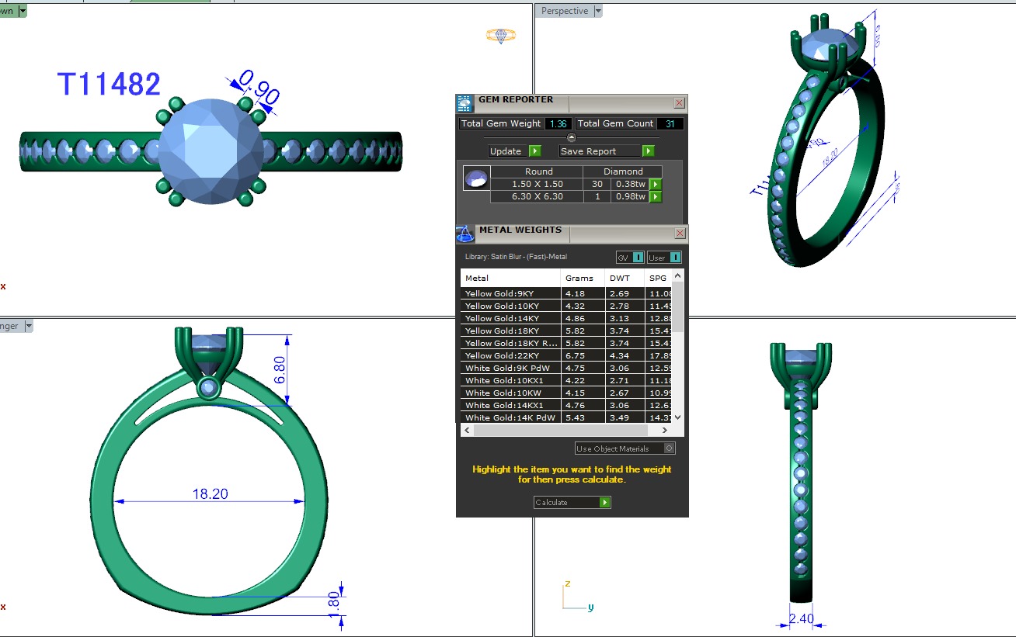Screen dimensions: 1016x637
Task: Select the Perspective viewport tab label
Action: [565, 11]
